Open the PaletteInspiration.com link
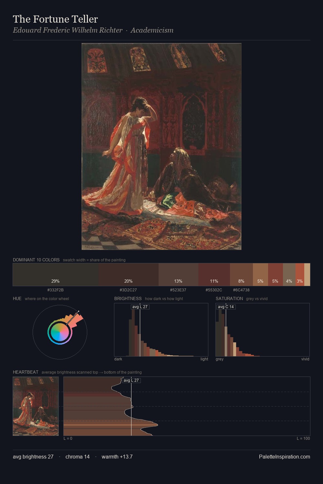The image size is (323, 484). 285,457
